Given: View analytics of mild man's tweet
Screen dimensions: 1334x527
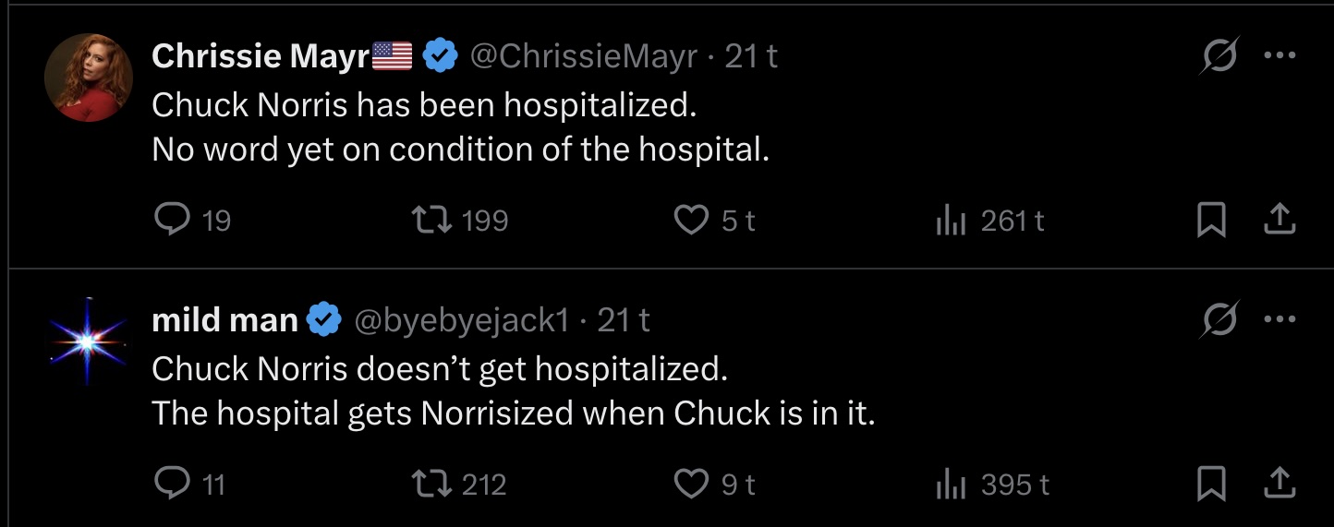Looking at the screenshot, I should pyautogui.click(x=951, y=485).
